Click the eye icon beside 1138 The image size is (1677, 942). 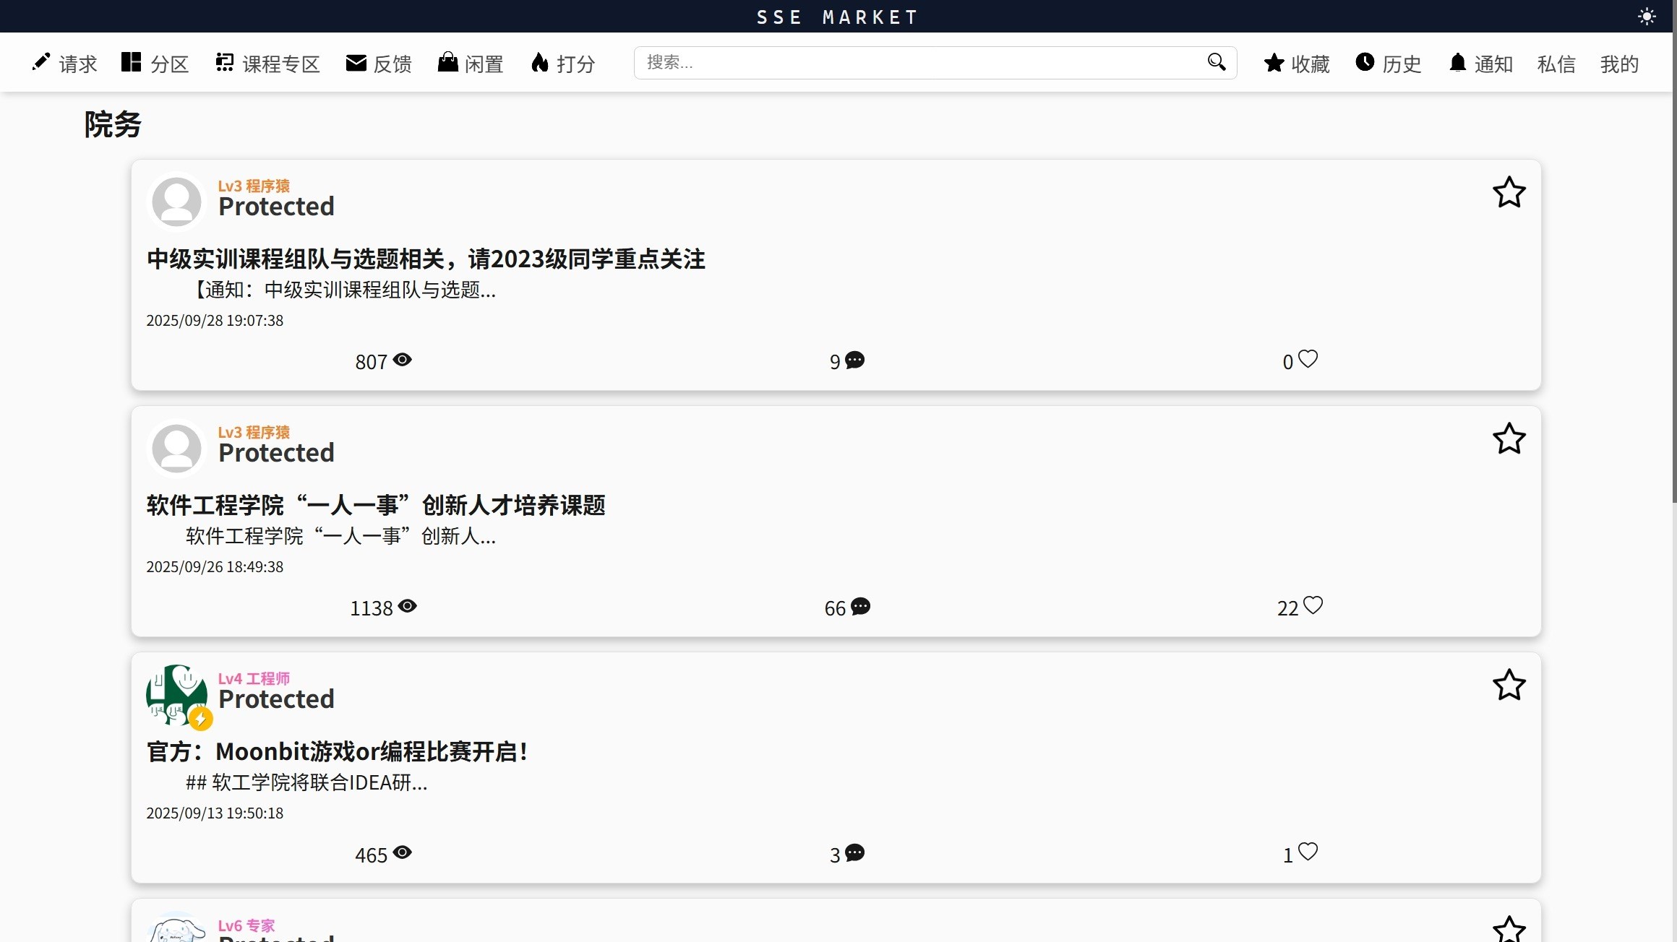408,606
